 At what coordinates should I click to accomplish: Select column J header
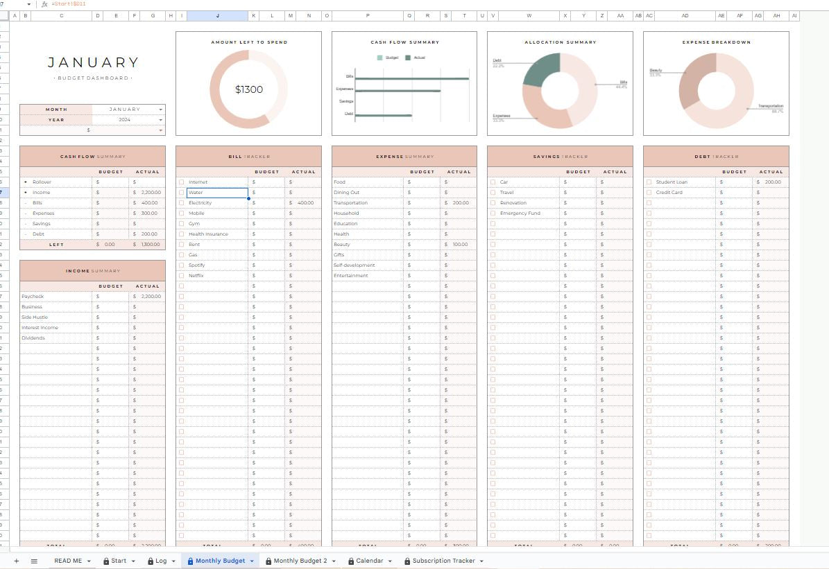pos(217,16)
